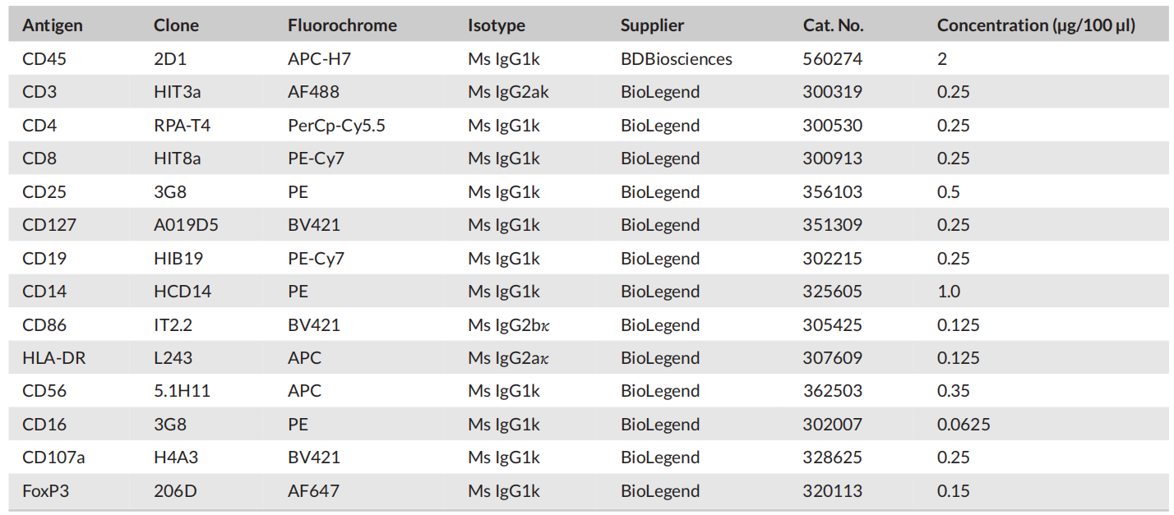Click the Isotype column header

(497, 25)
